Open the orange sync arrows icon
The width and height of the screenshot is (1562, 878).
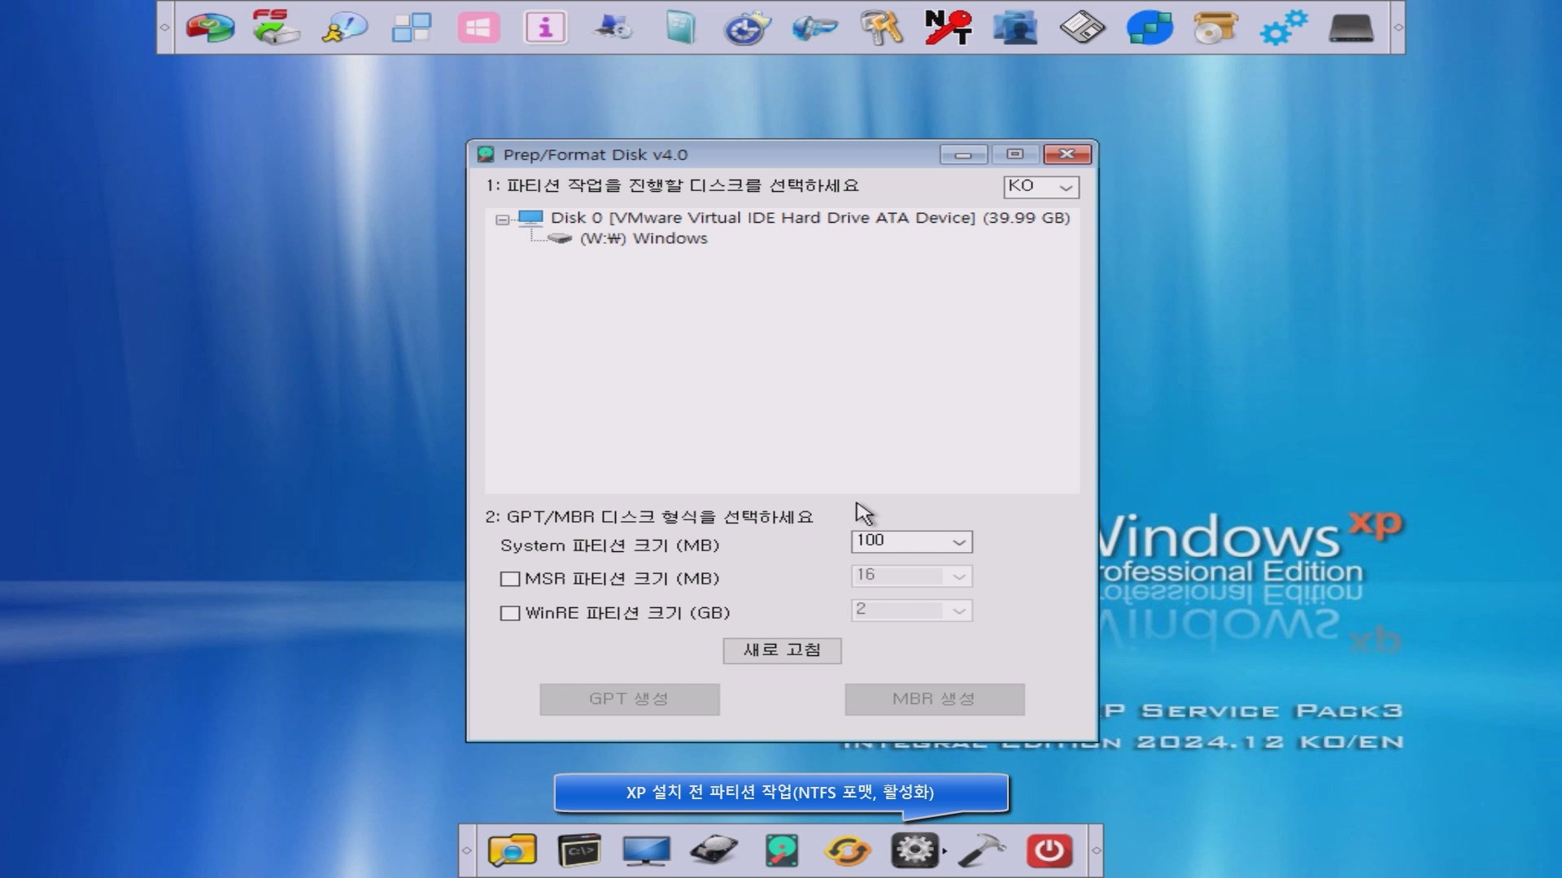tap(848, 851)
